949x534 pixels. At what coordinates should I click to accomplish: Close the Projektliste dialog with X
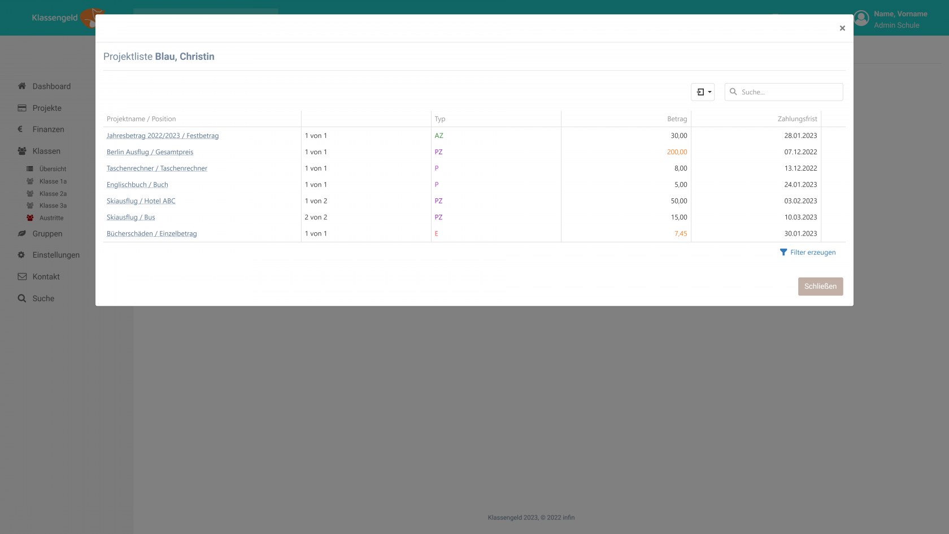coord(842,28)
